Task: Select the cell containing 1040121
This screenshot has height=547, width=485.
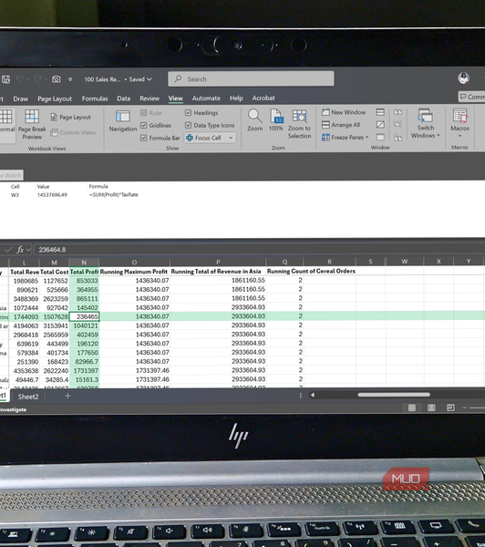Action: (x=84, y=325)
